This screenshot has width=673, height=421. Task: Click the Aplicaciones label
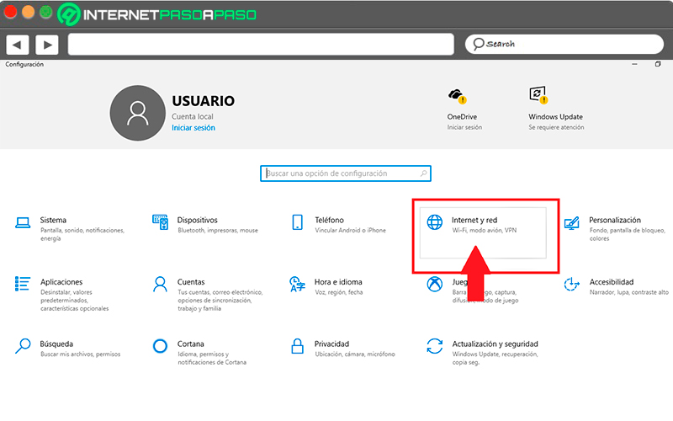pos(61,282)
